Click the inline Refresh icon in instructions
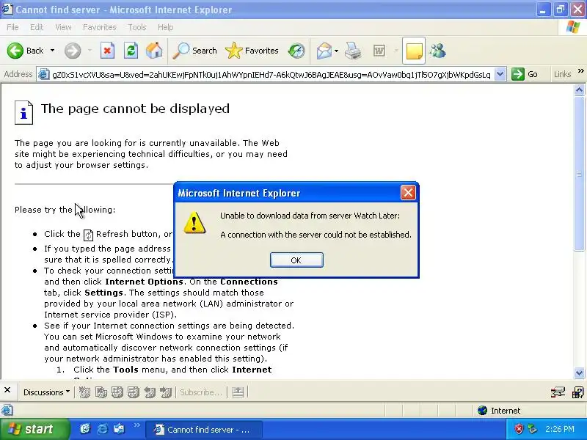 [88, 235]
